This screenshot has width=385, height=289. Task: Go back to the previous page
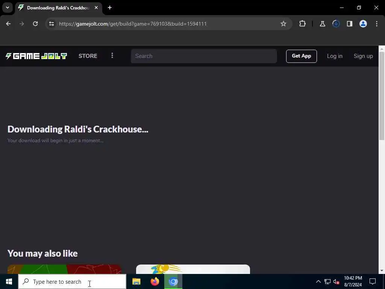click(8, 24)
